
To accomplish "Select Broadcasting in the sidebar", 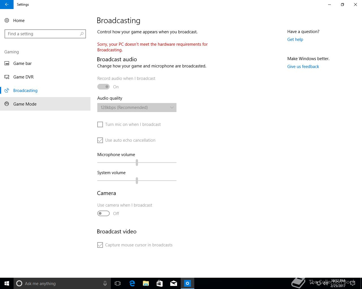I will tap(45, 90).
